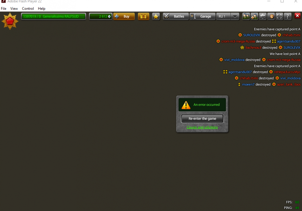Expand the RU 1 server dropdown arrow
The image size is (302, 211).
coord(235,16)
